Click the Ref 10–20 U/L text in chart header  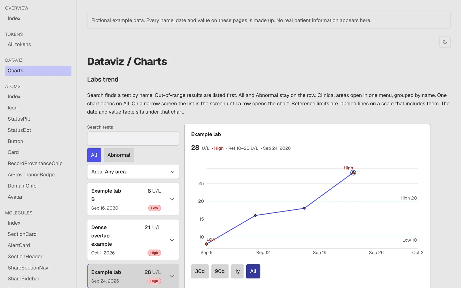[x=243, y=148]
